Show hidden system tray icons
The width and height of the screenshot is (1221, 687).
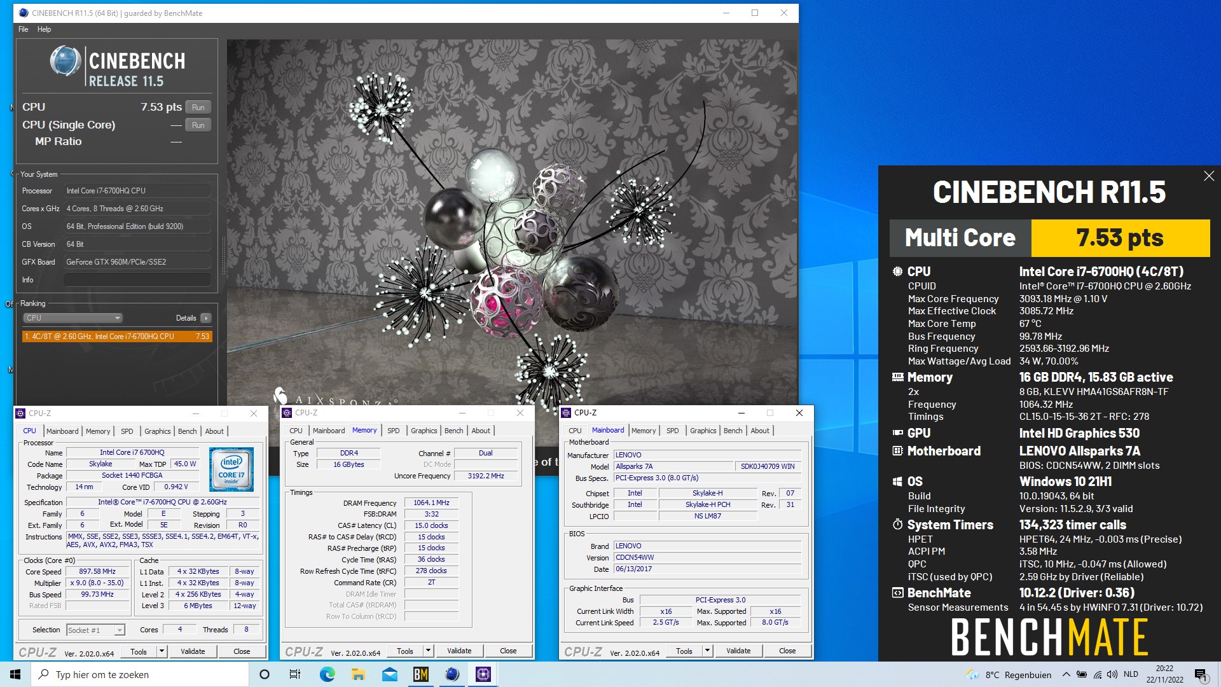pyautogui.click(x=1066, y=674)
